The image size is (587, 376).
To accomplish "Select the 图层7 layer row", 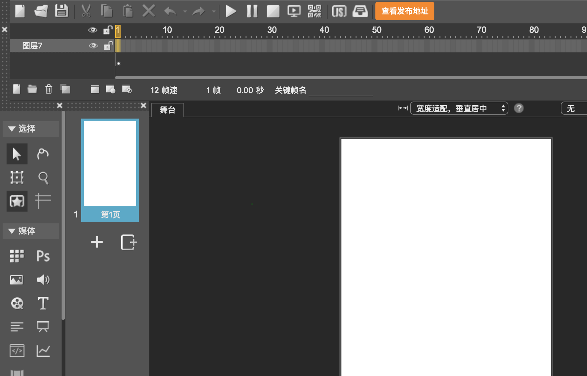I will pos(62,46).
